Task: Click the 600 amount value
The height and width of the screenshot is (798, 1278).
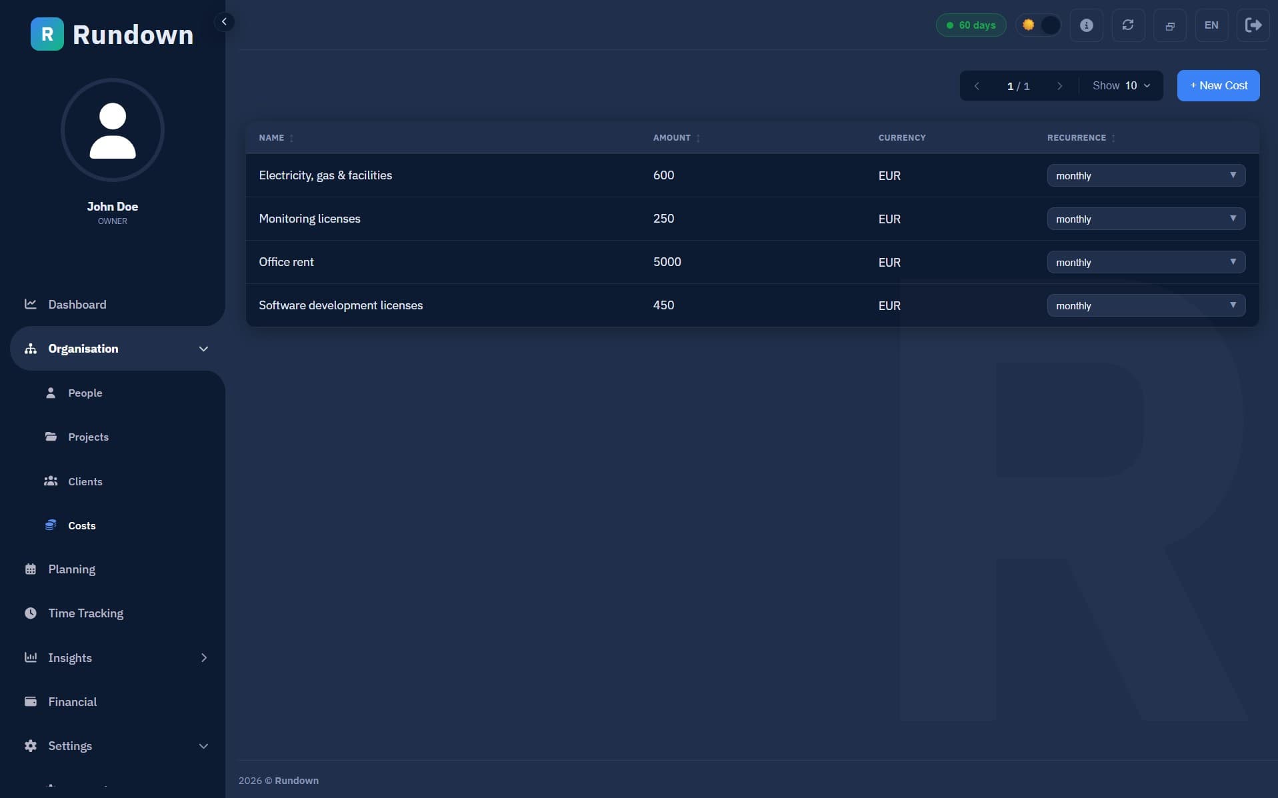Action: tap(663, 175)
